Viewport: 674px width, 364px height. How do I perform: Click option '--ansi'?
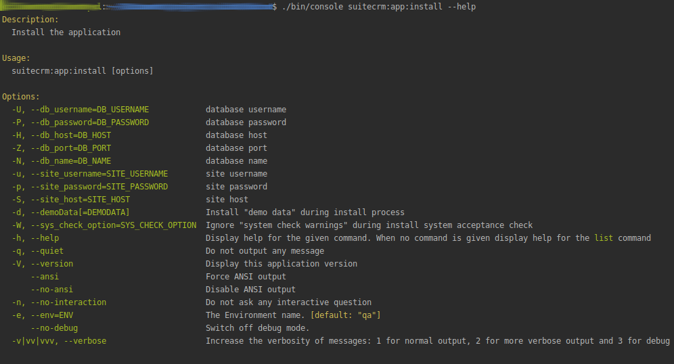45,277
